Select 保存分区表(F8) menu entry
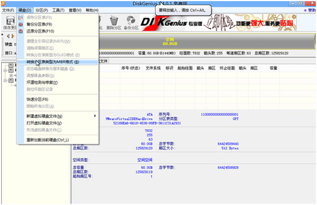The width and height of the screenshot is (317, 205). coord(57,18)
